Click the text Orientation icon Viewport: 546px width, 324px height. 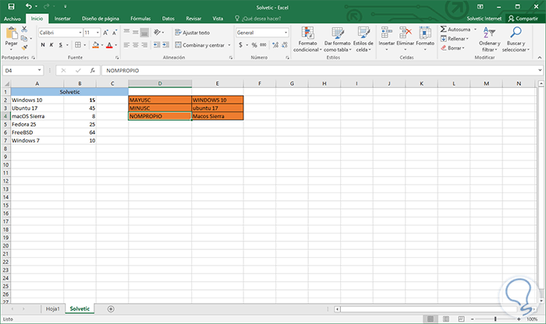tap(157, 33)
